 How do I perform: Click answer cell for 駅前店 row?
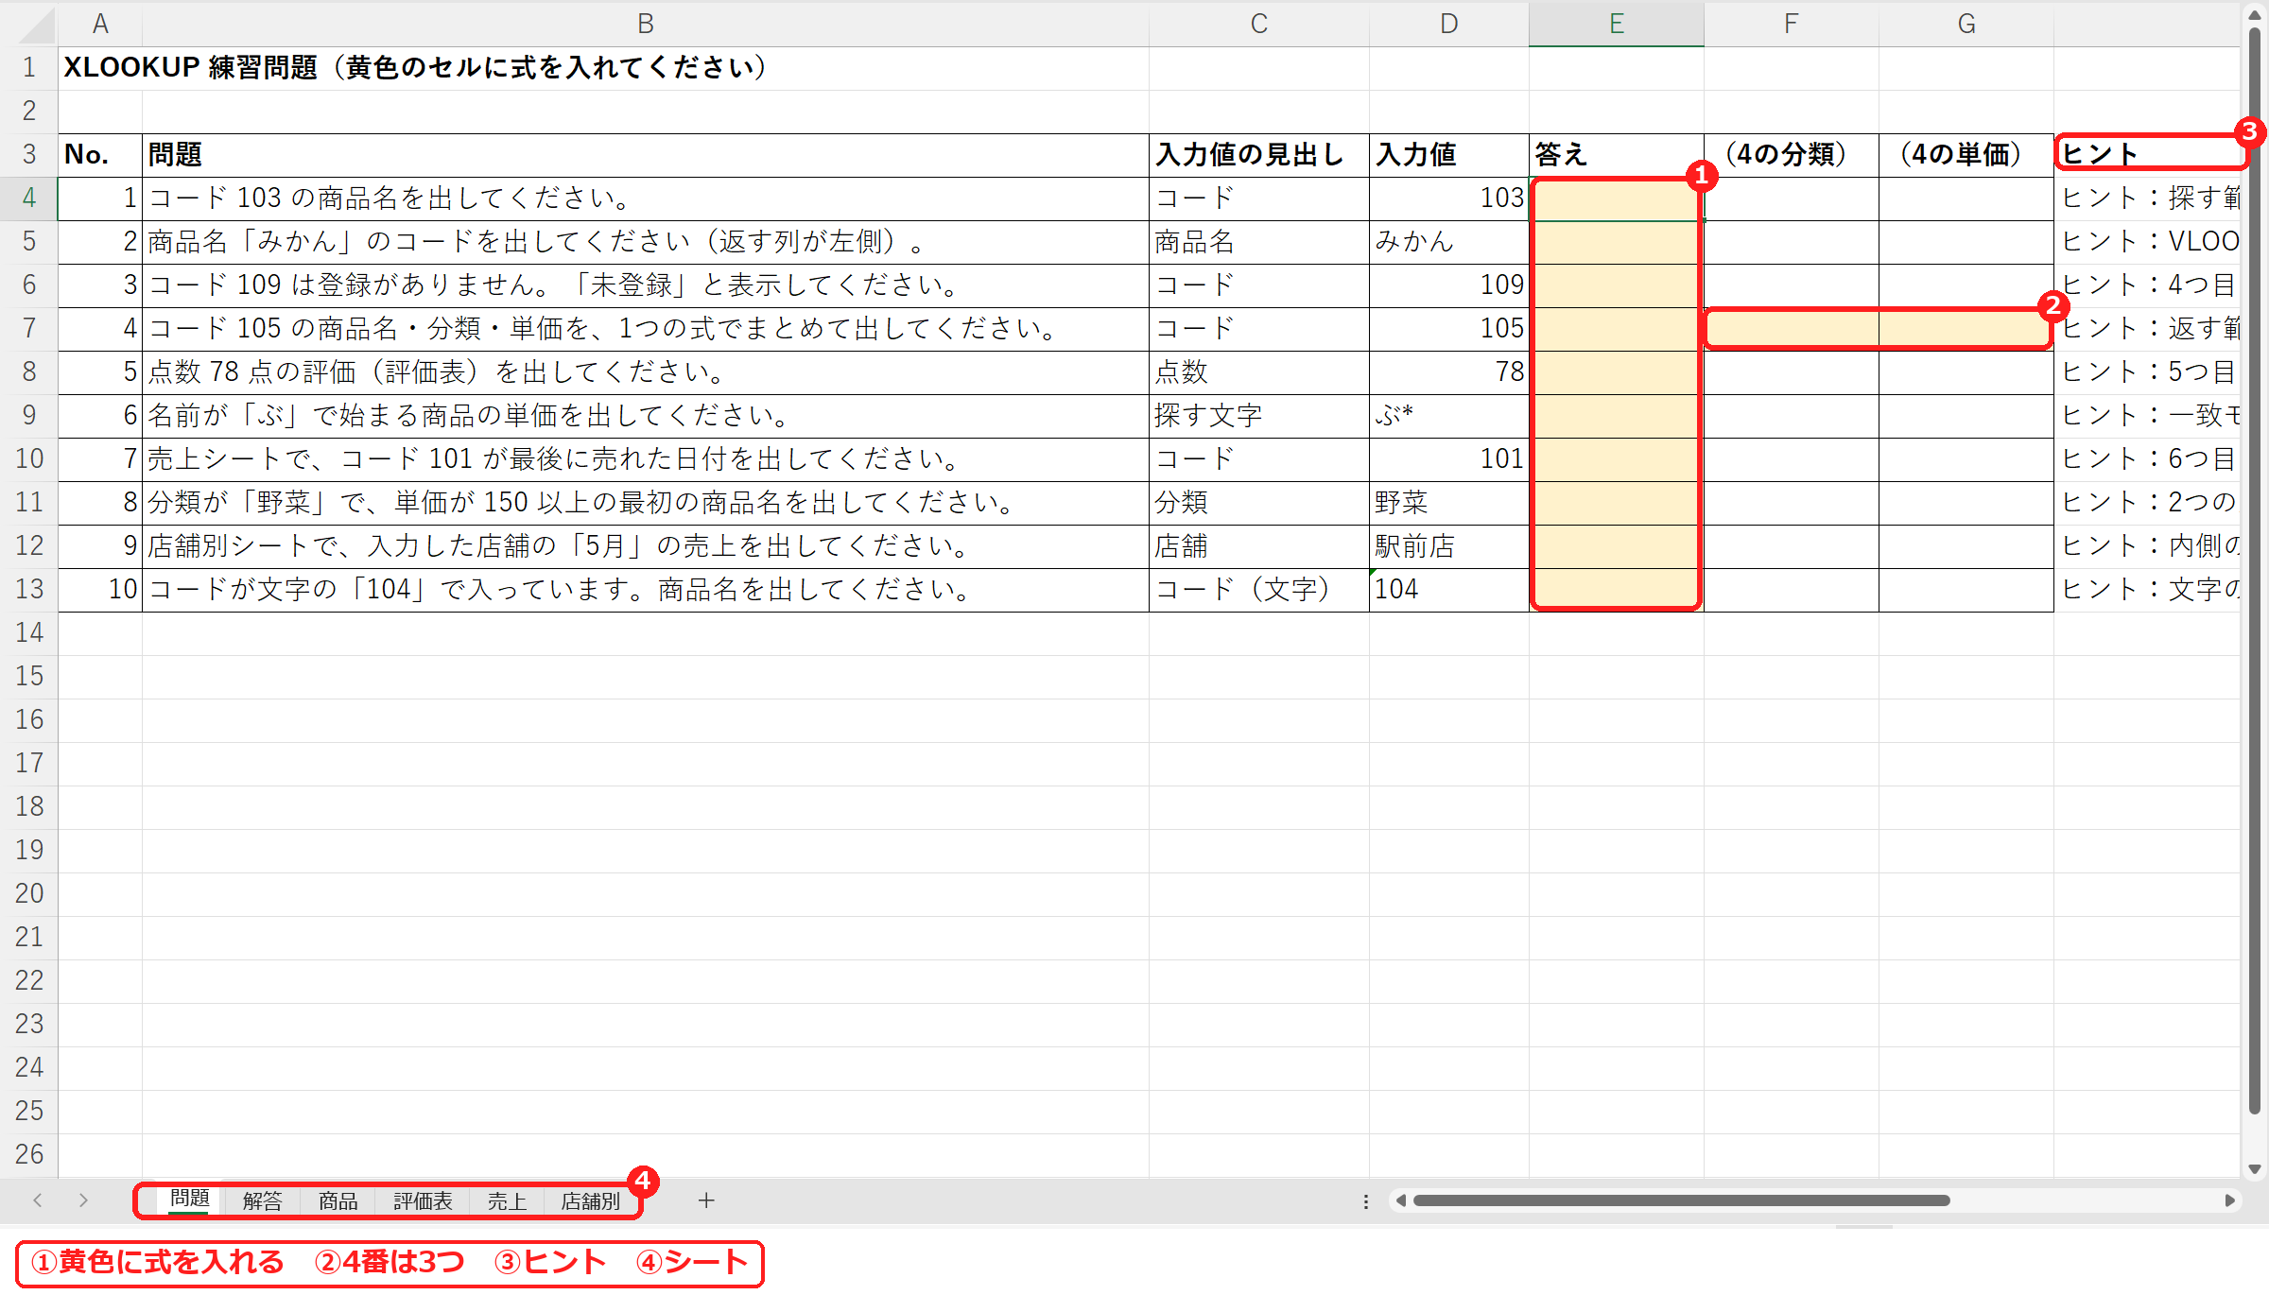pyautogui.click(x=1617, y=546)
